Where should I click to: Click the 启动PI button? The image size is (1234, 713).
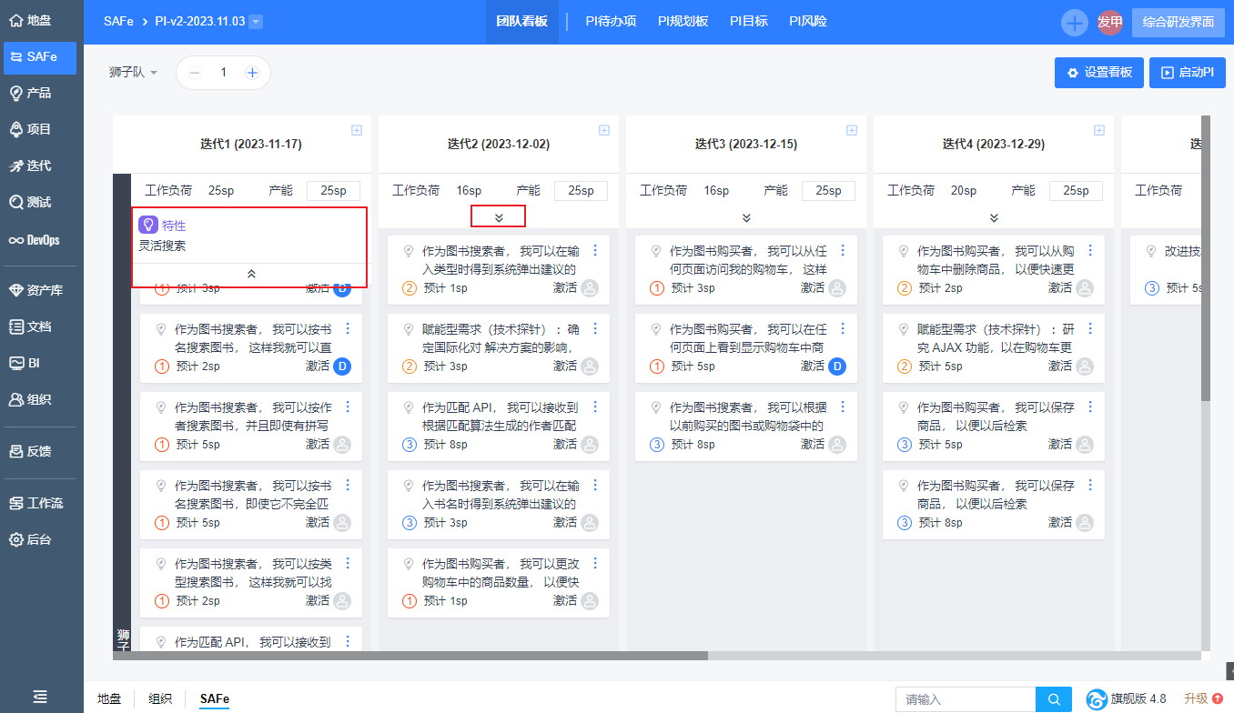pos(1187,73)
